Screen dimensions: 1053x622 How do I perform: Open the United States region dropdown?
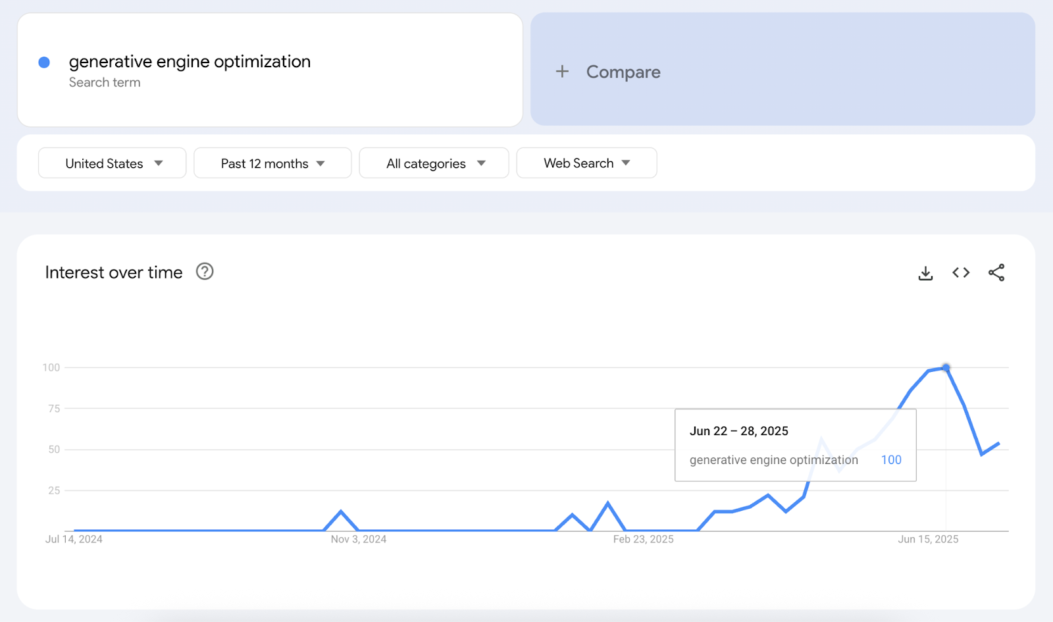111,163
